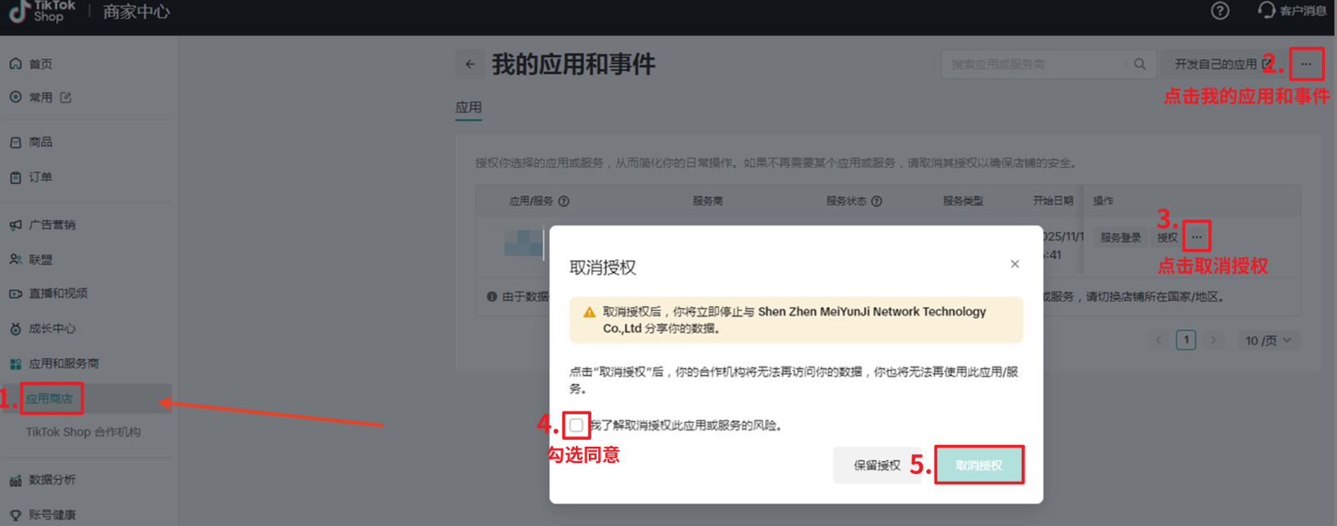Switch to the 应用 tab
This screenshot has height=526, width=1337.
(x=469, y=107)
